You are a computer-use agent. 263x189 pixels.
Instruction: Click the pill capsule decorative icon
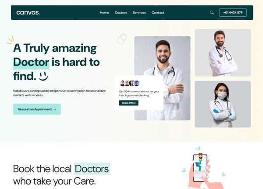tap(122, 38)
